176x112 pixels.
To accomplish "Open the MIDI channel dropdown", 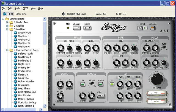I will 77,28.
